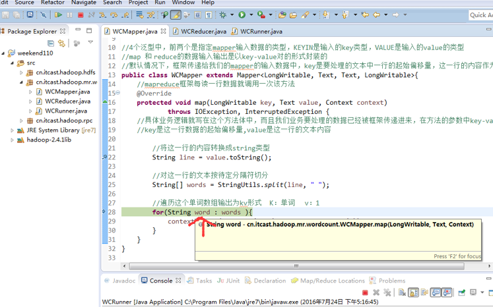Click the Quick Access search field
This screenshot has height=307, width=493.
click(x=480, y=15)
